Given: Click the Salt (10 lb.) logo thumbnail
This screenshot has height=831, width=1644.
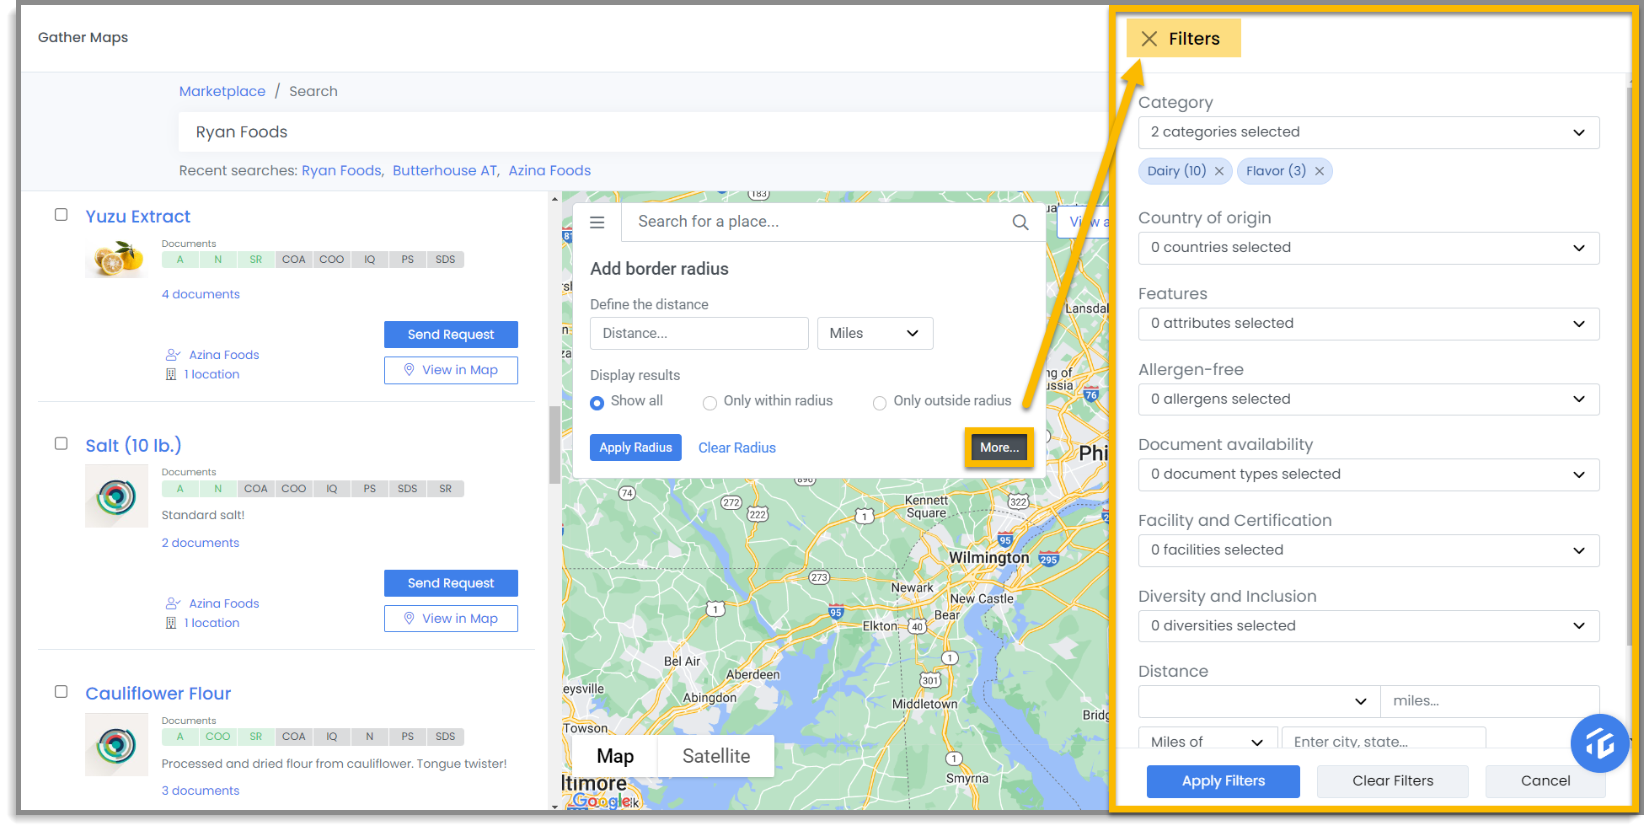Looking at the screenshot, I should [116, 496].
